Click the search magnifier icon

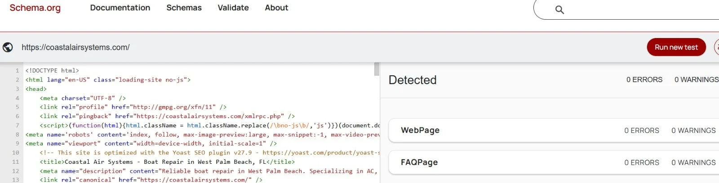pyautogui.click(x=559, y=9)
